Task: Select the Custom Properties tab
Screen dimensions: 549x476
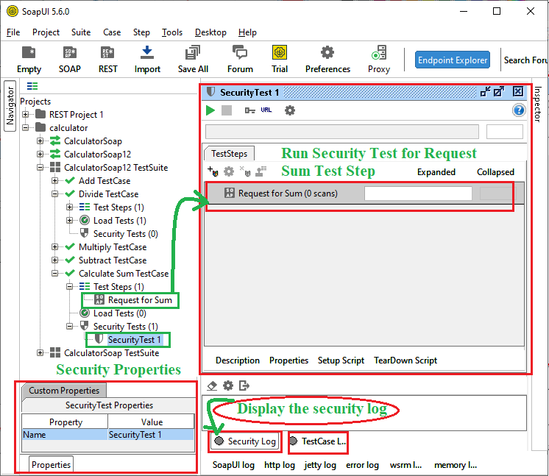Action: coord(64,390)
